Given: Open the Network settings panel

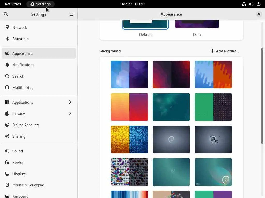Looking at the screenshot, I should coord(39,27).
